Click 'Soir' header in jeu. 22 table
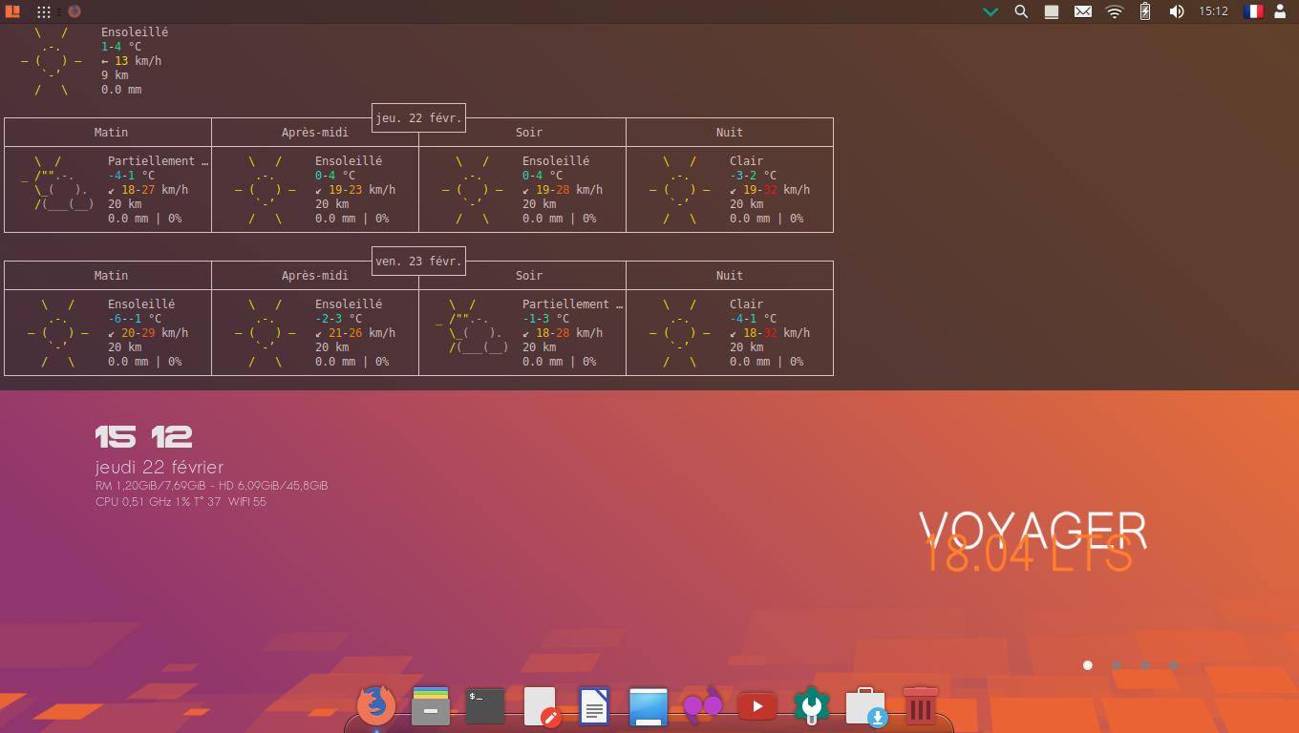The width and height of the screenshot is (1299, 733). [x=529, y=133]
